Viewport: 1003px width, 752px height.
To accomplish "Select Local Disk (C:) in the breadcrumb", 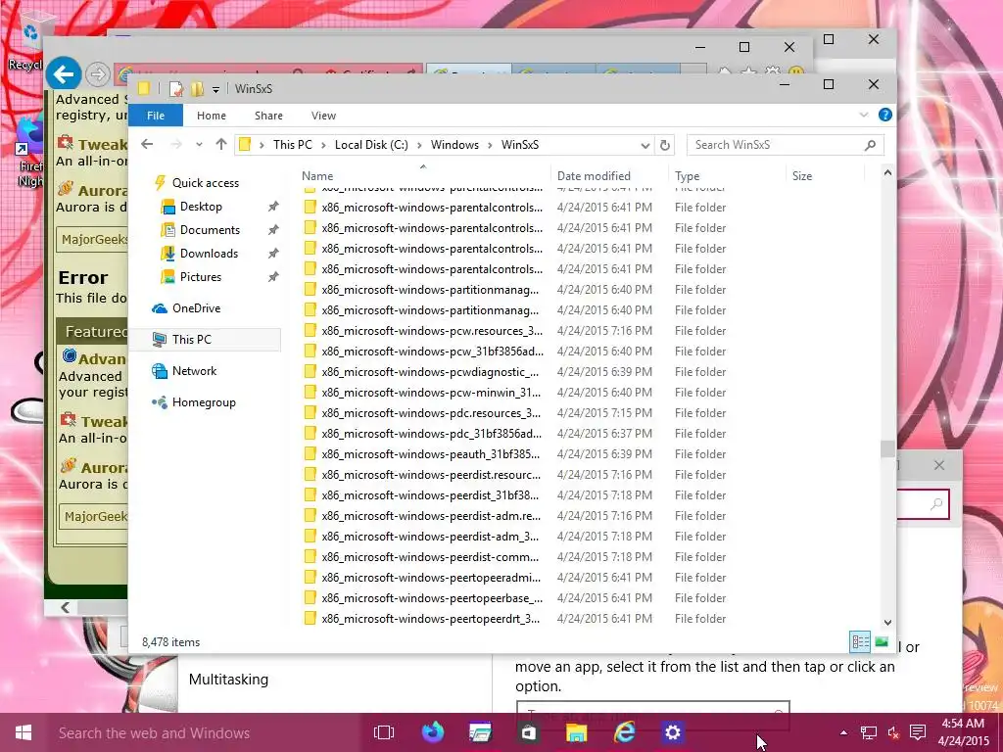I will 371,145.
